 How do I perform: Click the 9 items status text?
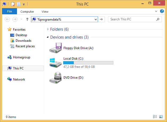(11, 117)
